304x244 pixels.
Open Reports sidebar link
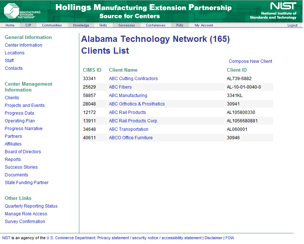[13, 159]
